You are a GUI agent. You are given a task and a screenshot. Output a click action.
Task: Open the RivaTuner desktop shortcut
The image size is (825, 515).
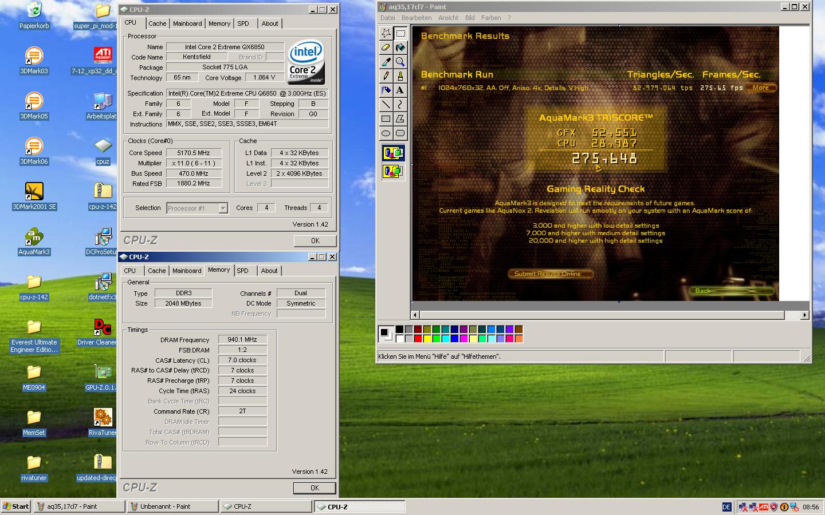pyautogui.click(x=103, y=422)
